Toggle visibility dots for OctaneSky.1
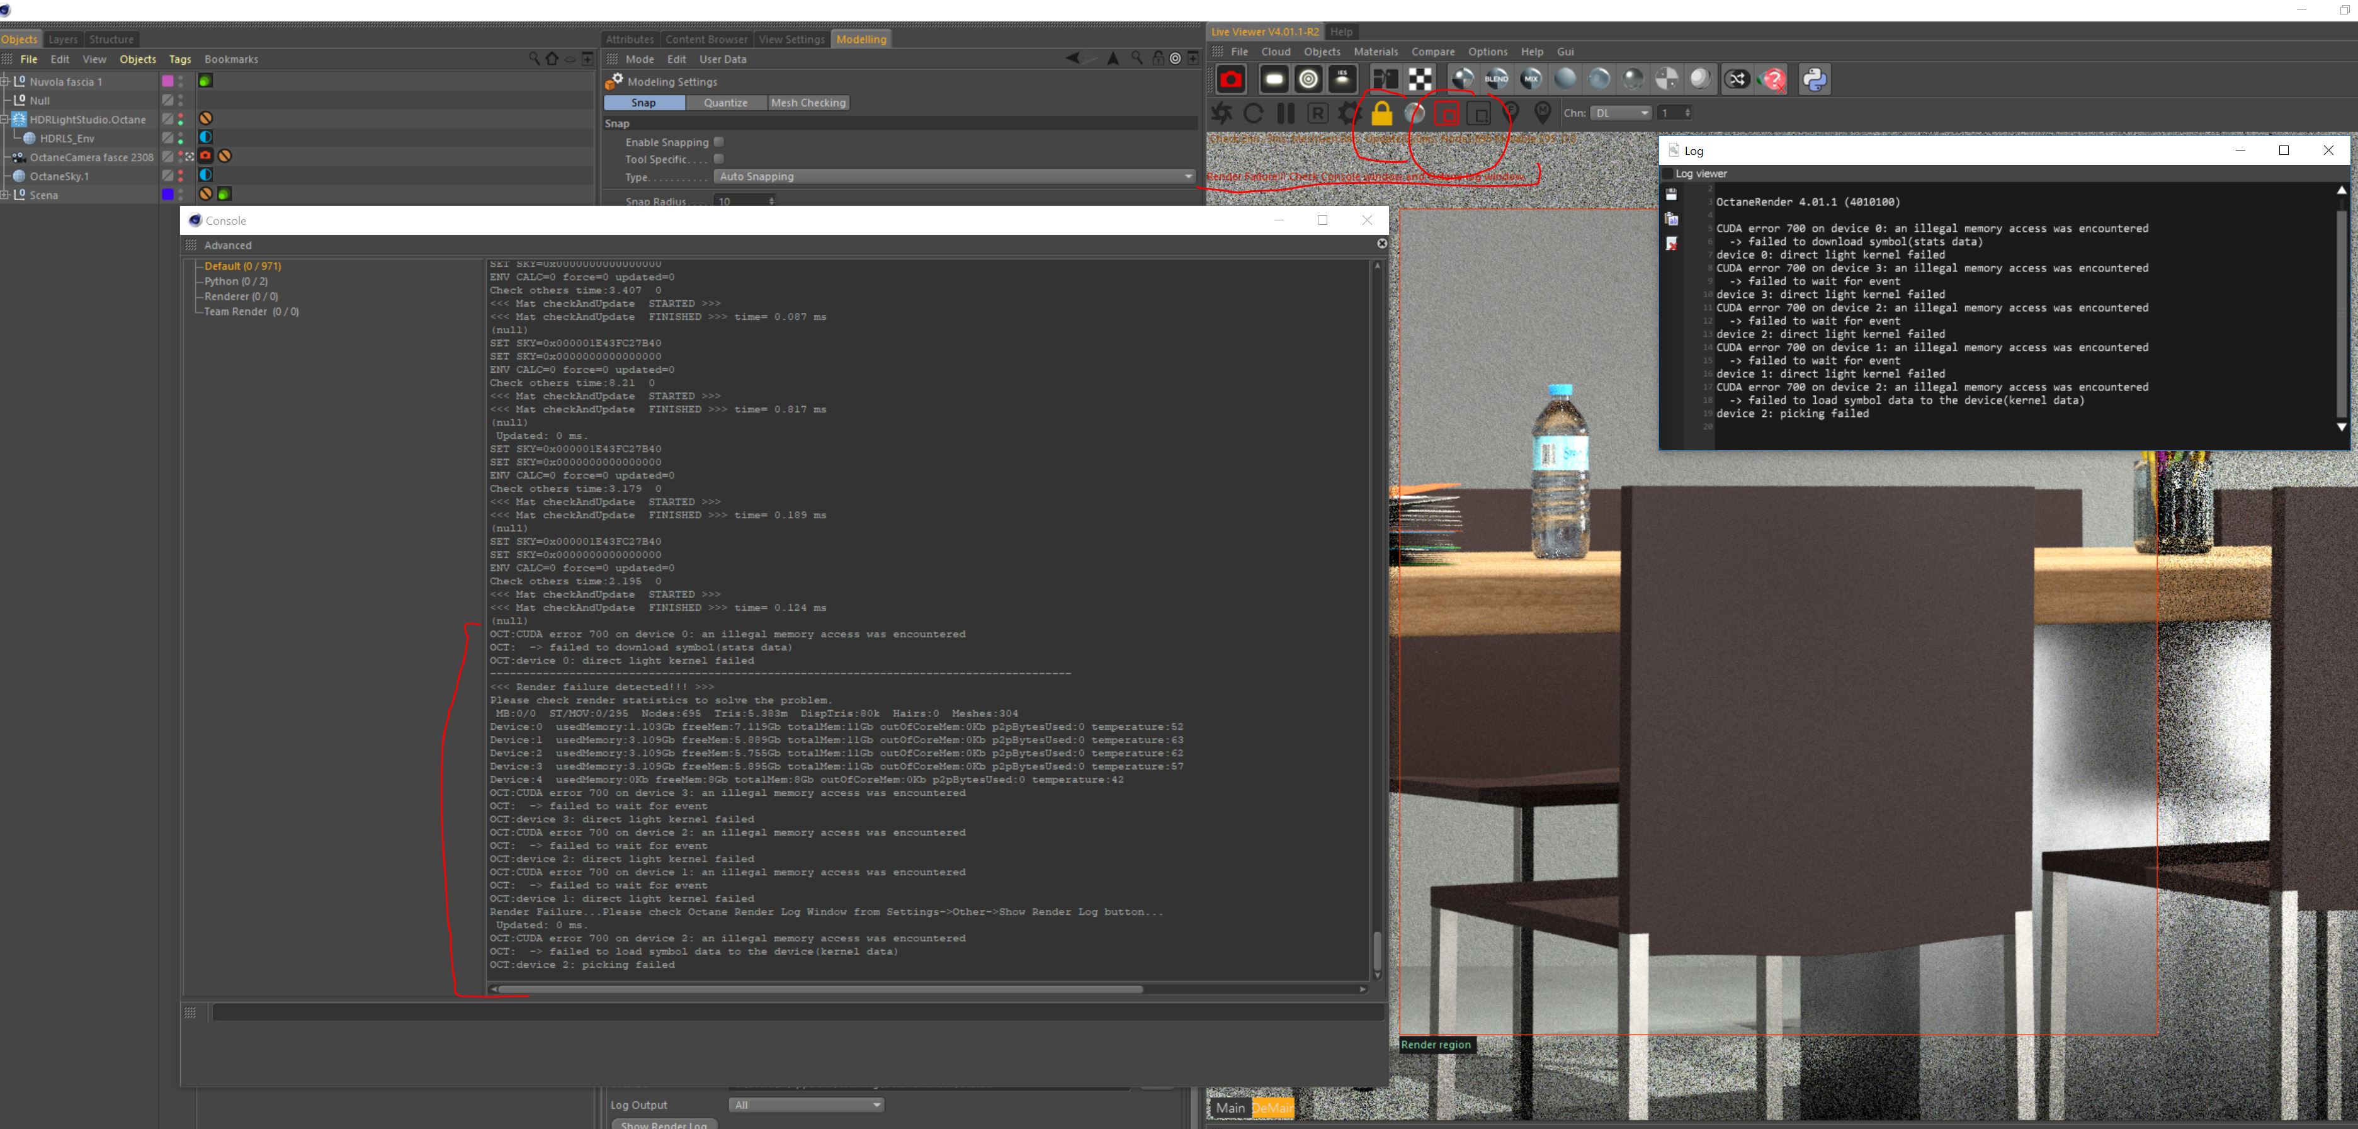This screenshot has width=2358, height=1129. pyautogui.click(x=180, y=176)
